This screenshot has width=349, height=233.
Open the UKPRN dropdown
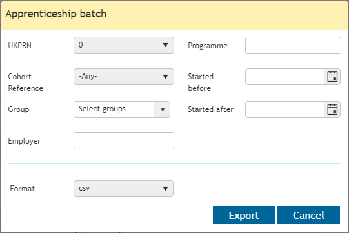[124, 45]
